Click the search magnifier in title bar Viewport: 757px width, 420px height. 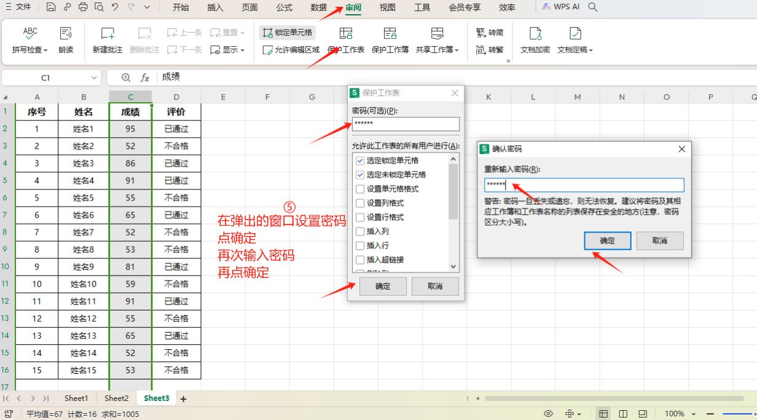(x=593, y=7)
